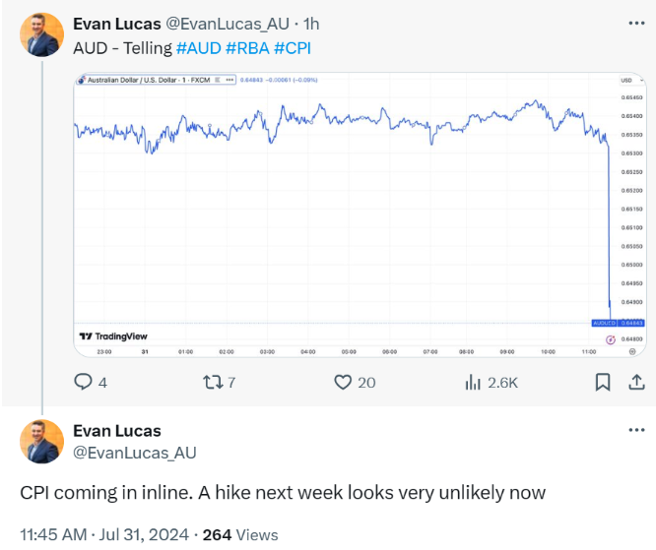Viewport: 656px width, 550px height.
Task: Open the 11:45 AM Jul 31, 2024 timestamp
Action: [104, 534]
